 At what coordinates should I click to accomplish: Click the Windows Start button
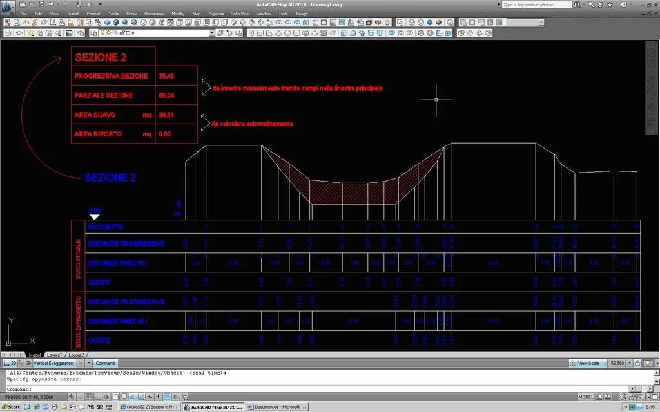(x=10, y=407)
